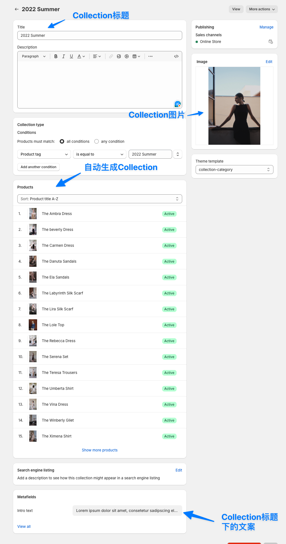Screen dimensions: 286x544
Task: Expand the 'is equal to' operator dropdown
Action: tap(100, 154)
